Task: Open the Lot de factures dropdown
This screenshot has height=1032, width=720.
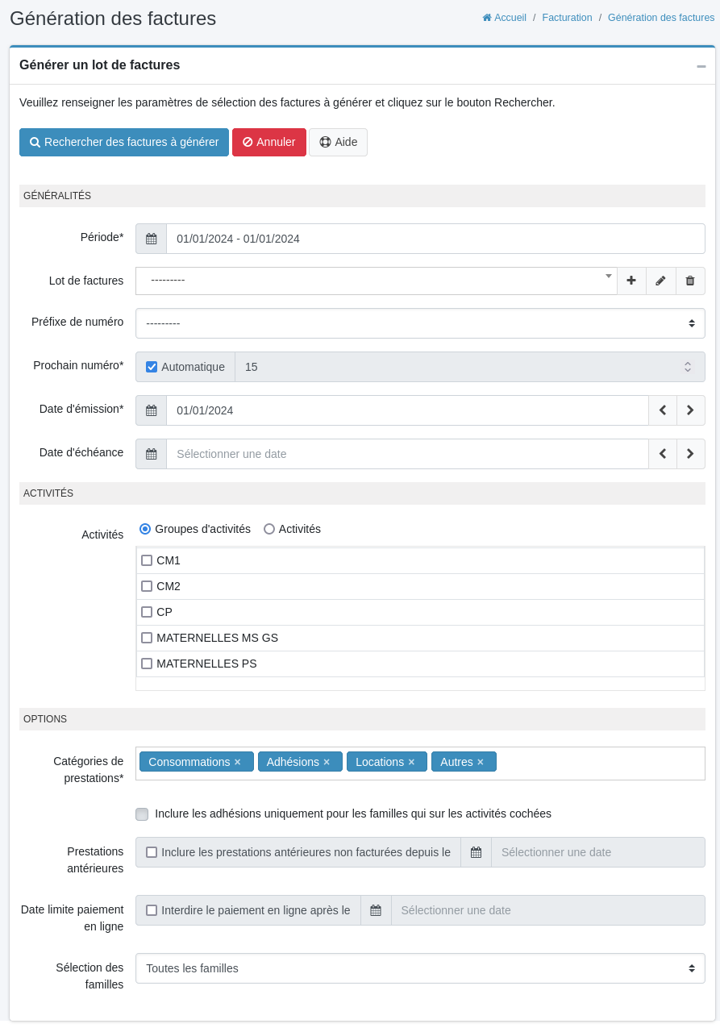Action: 376,281
